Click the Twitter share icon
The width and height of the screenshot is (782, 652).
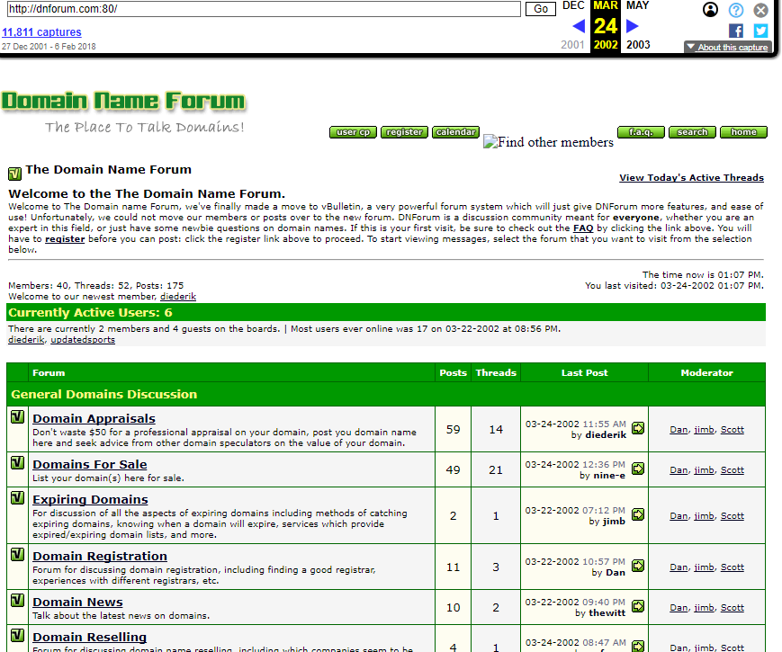coord(760,31)
